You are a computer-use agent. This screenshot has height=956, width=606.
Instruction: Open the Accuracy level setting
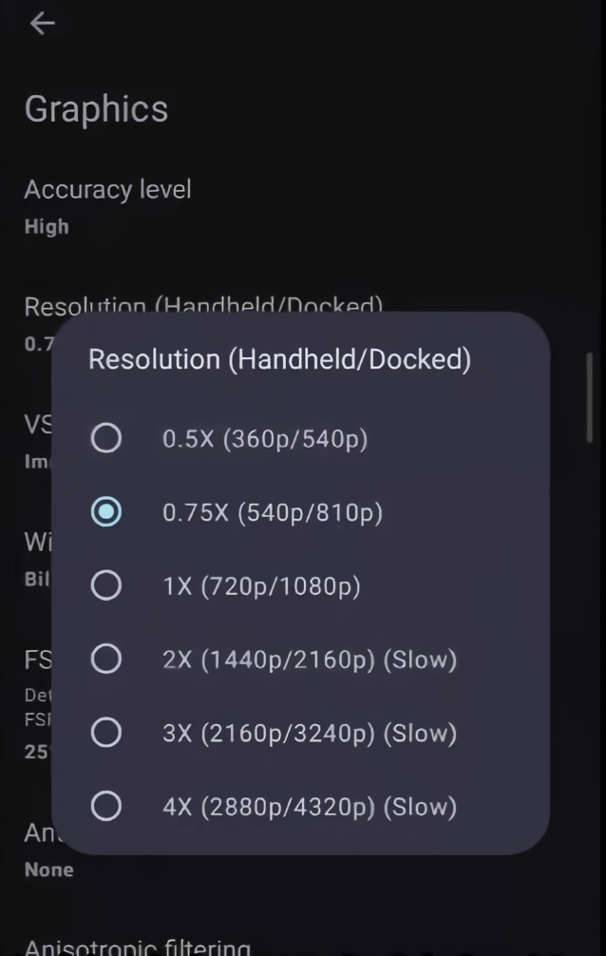pos(107,189)
